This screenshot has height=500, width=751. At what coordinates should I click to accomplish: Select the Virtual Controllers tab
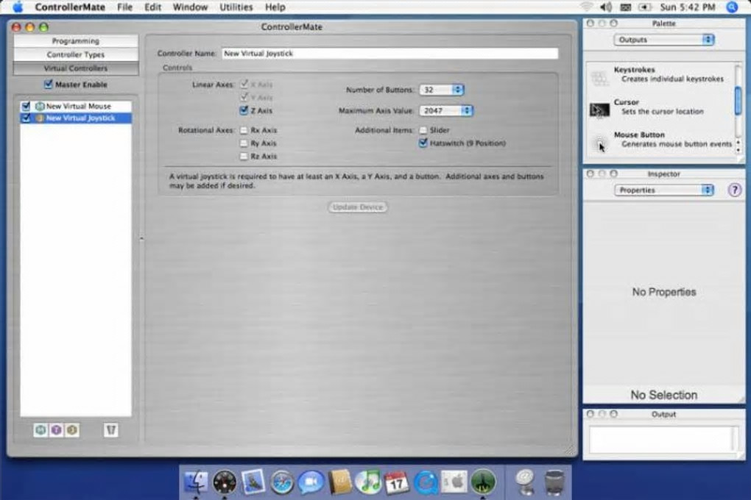[76, 68]
